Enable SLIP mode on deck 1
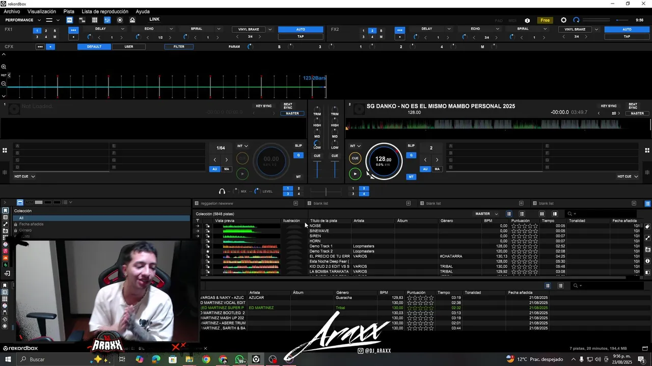 298,146
